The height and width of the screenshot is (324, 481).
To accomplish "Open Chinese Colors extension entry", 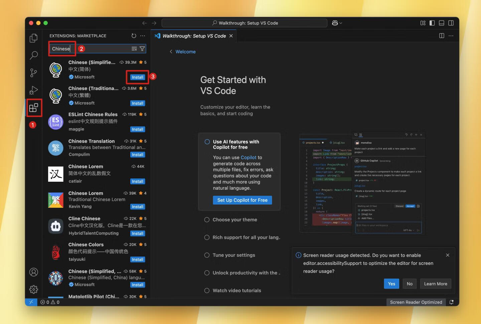I will point(96,252).
